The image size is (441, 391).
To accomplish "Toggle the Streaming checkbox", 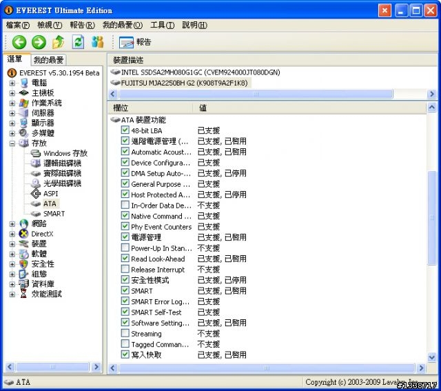I will [x=125, y=333].
